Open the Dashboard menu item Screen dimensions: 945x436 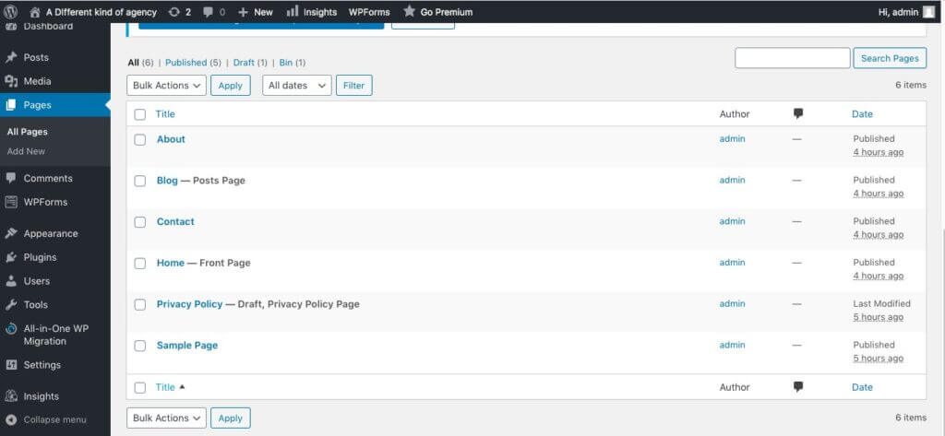tap(48, 27)
